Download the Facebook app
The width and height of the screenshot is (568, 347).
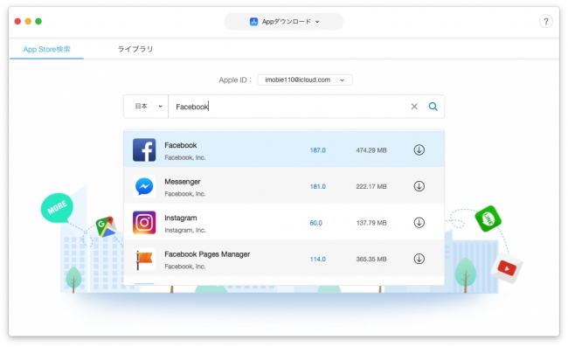coord(419,150)
